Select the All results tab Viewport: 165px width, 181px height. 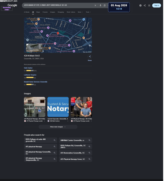pos(33,12)
